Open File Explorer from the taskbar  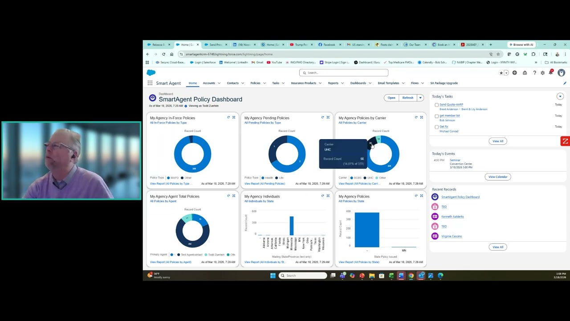pyautogui.click(x=372, y=276)
